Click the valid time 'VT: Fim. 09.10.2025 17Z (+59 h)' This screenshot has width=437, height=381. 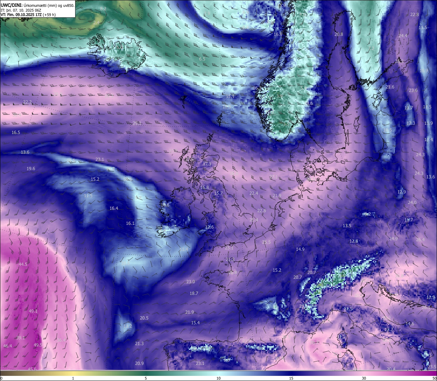[28, 15]
